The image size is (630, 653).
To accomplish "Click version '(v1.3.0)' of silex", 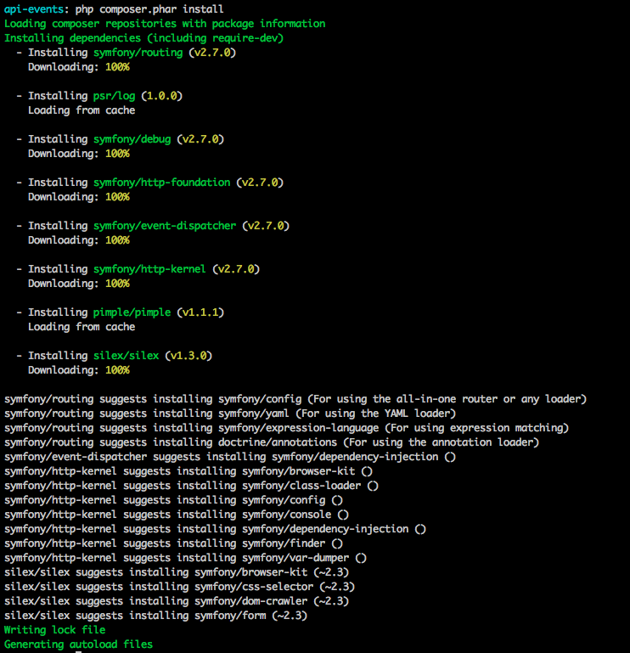I will tap(188, 356).
